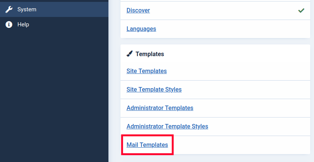Click the Templates section heading text
The image size is (314, 162).
tap(149, 54)
